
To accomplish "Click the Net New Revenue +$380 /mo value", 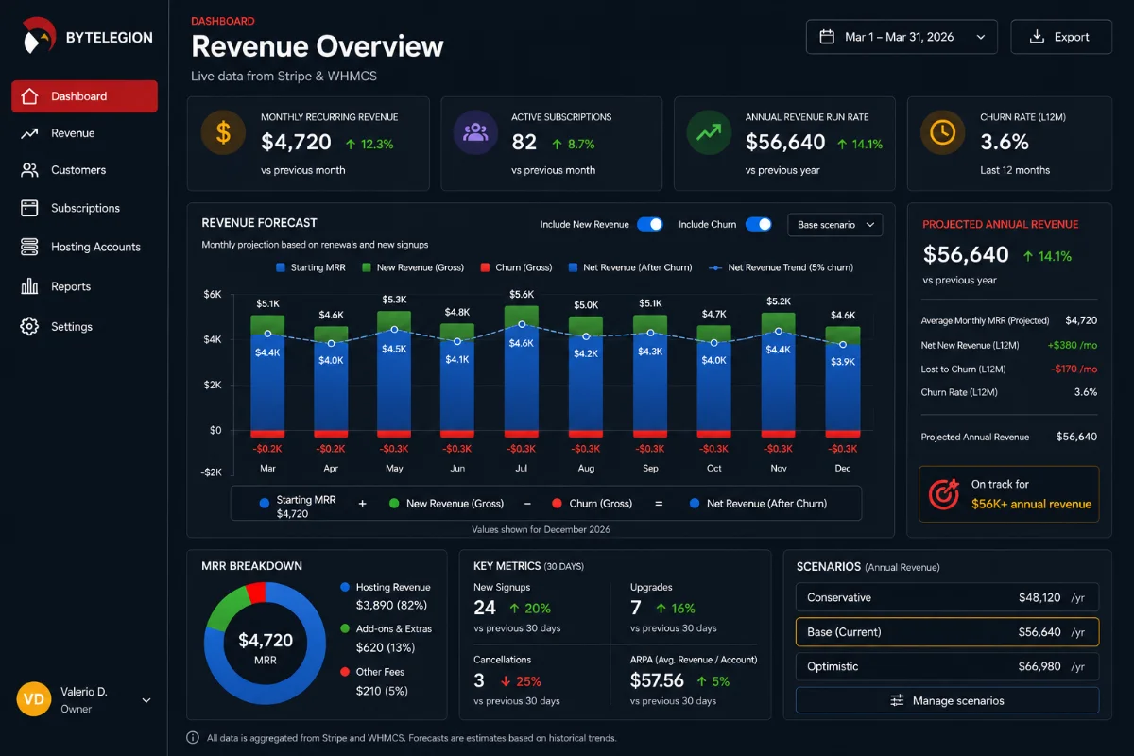I will (x=1073, y=346).
